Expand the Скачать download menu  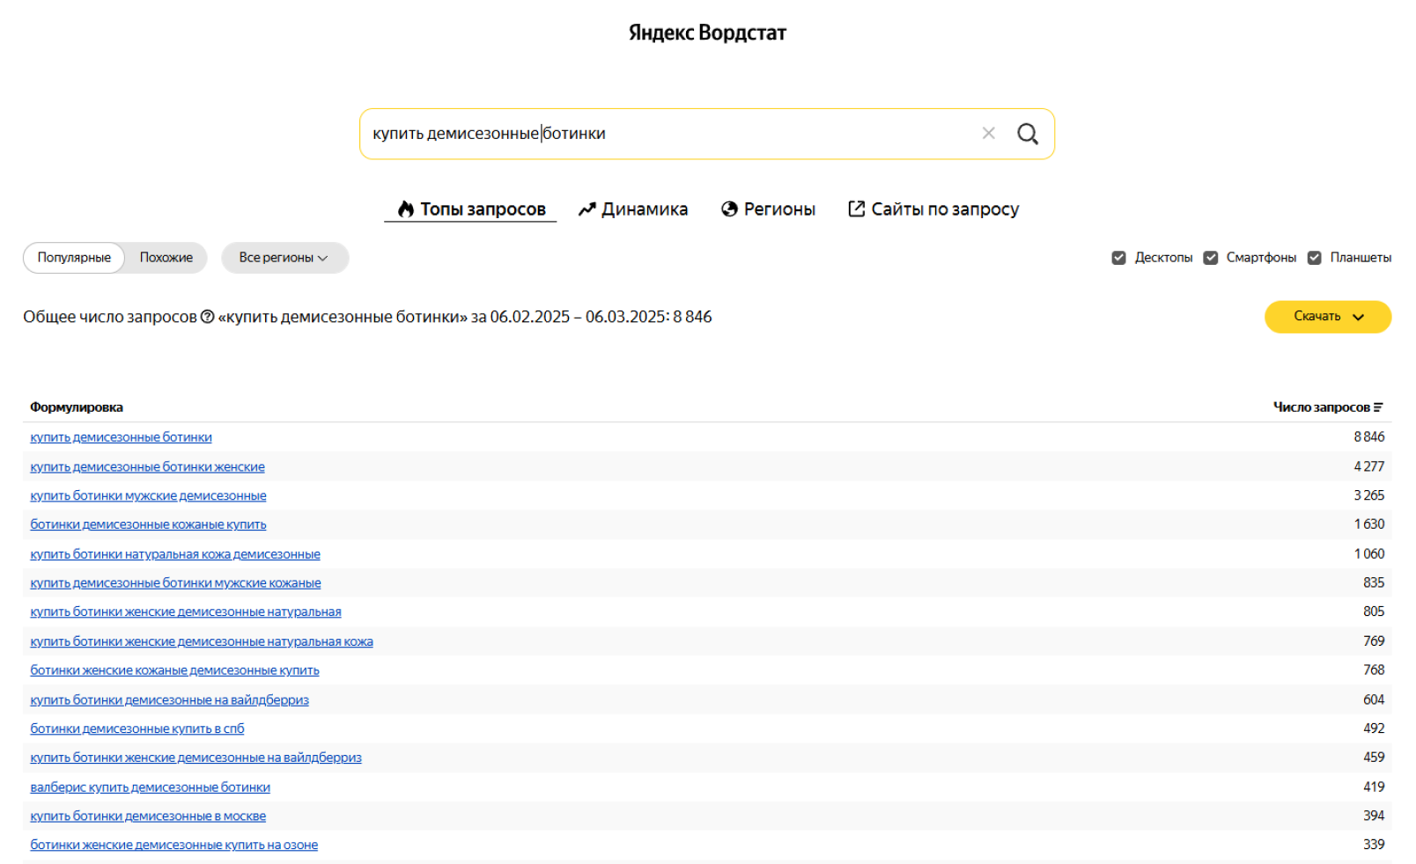[x=1328, y=317]
